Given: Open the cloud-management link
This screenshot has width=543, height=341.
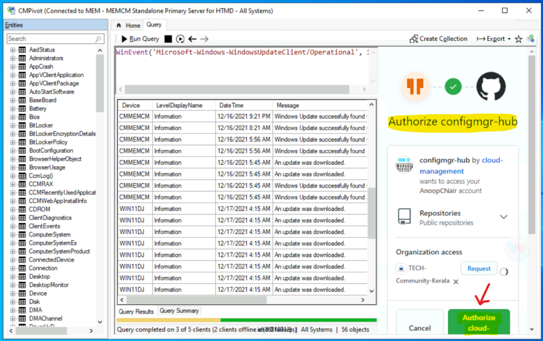Looking at the screenshot, I should (x=461, y=166).
